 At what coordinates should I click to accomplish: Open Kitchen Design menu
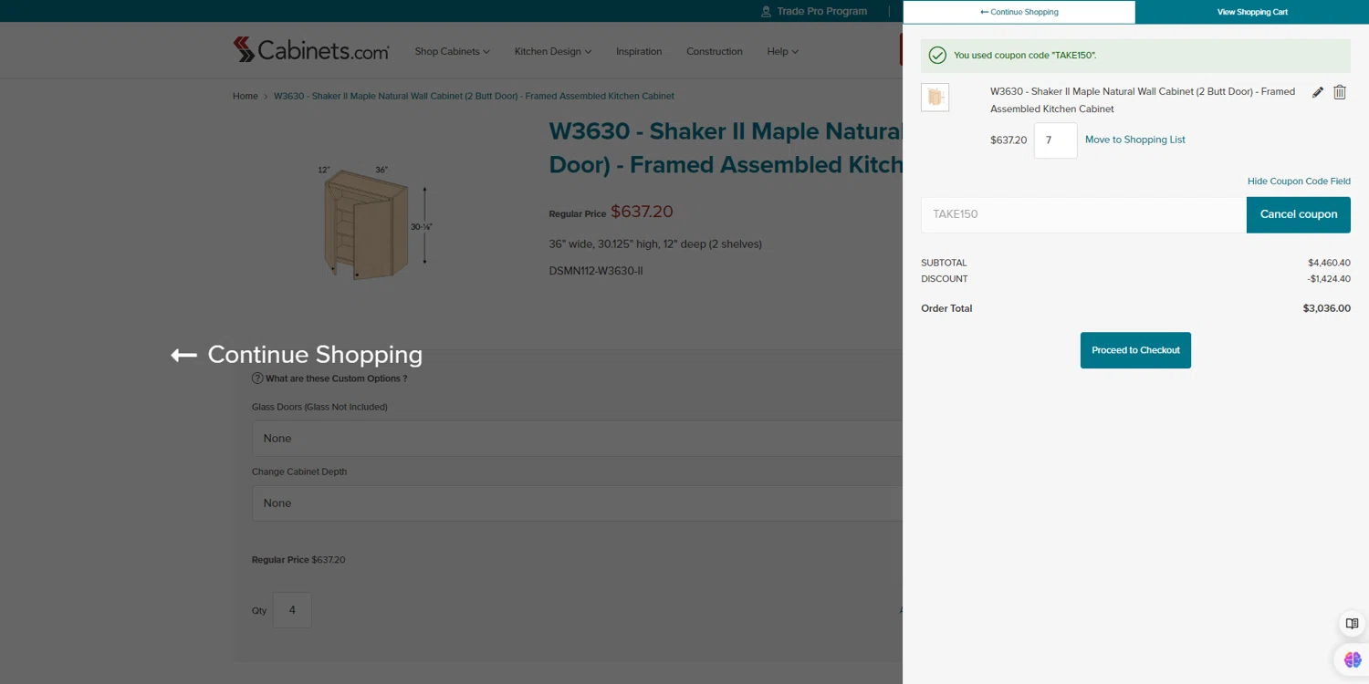[553, 51]
